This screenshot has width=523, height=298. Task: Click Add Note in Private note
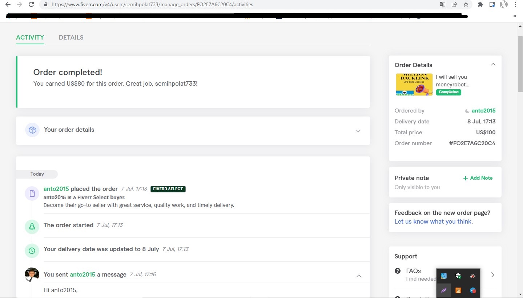point(478,178)
